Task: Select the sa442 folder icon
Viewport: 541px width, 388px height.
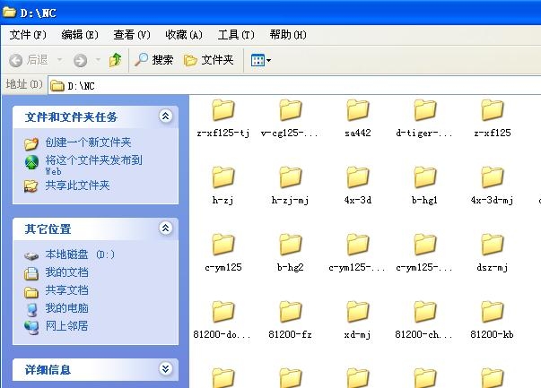Action: (358, 110)
